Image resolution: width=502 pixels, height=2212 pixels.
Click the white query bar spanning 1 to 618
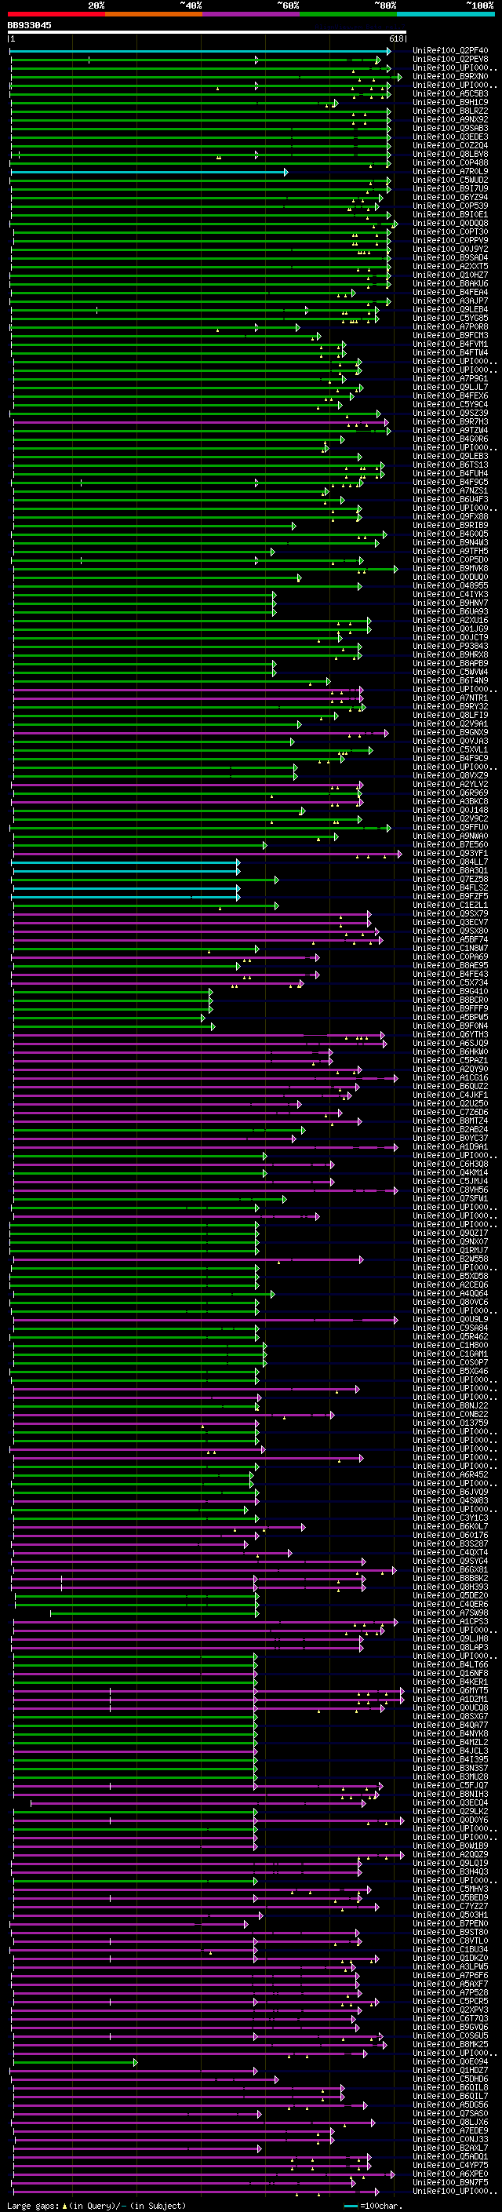207,33
